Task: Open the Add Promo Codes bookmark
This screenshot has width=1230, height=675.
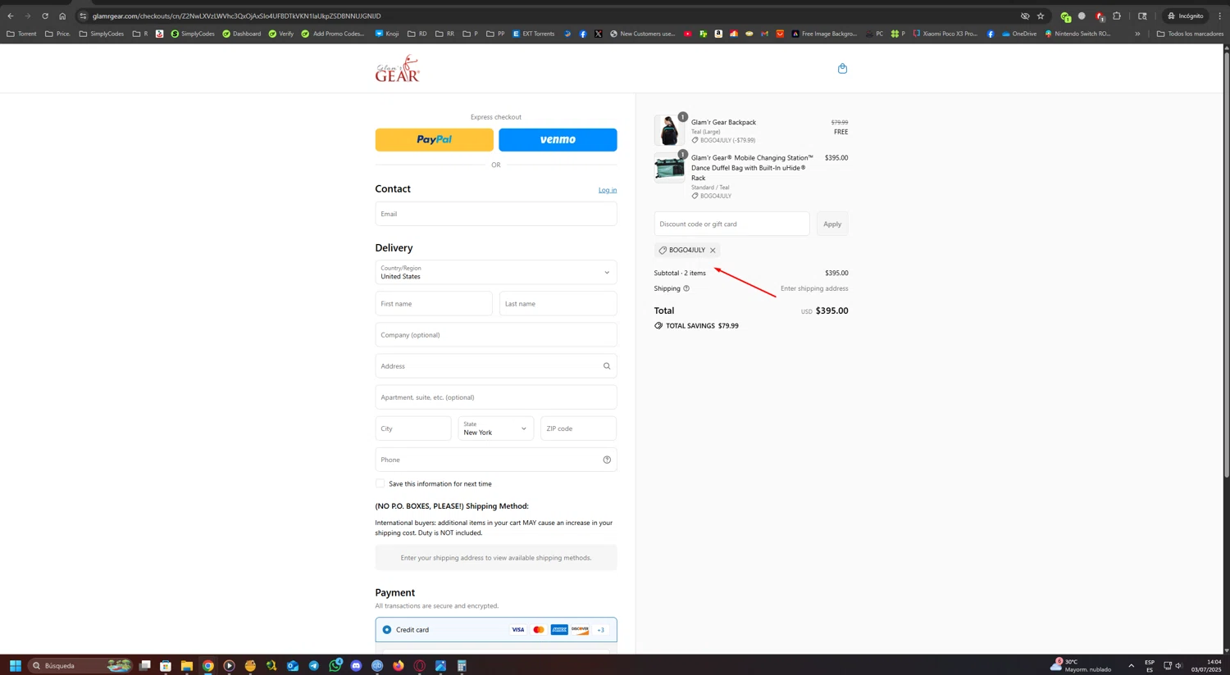Action: tap(333, 34)
